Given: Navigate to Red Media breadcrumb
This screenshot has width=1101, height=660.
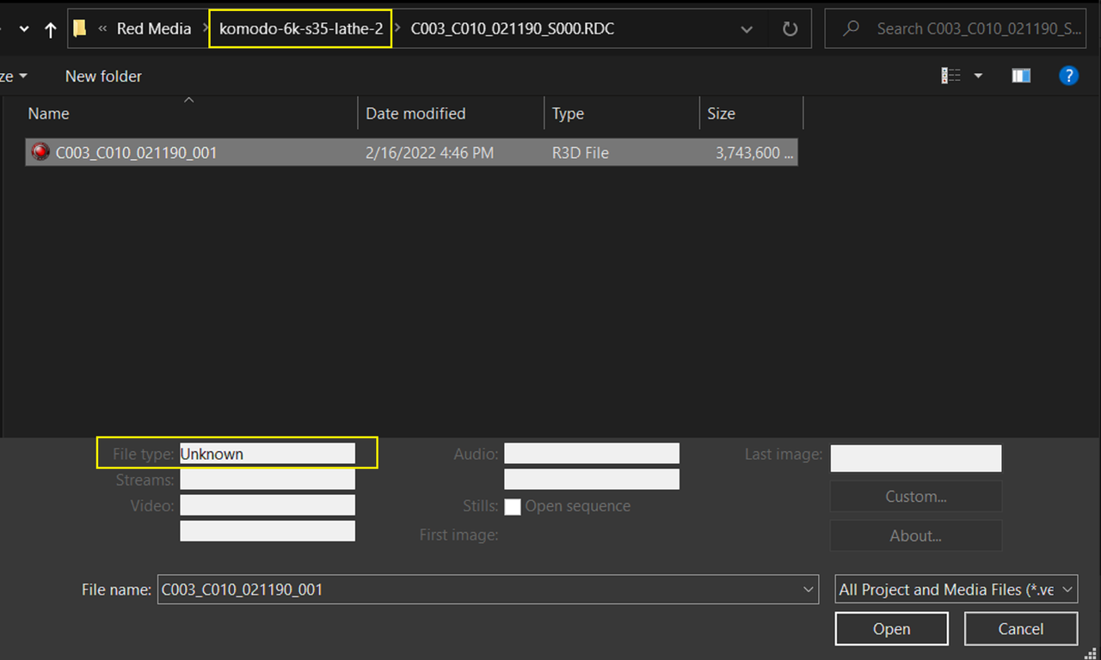Looking at the screenshot, I should (154, 28).
